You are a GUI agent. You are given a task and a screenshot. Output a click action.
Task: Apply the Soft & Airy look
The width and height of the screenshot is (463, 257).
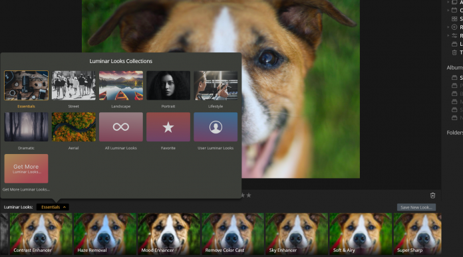coord(361,234)
